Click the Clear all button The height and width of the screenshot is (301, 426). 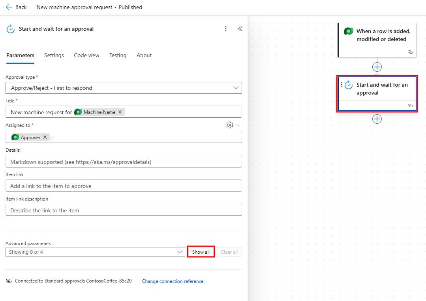(x=229, y=252)
